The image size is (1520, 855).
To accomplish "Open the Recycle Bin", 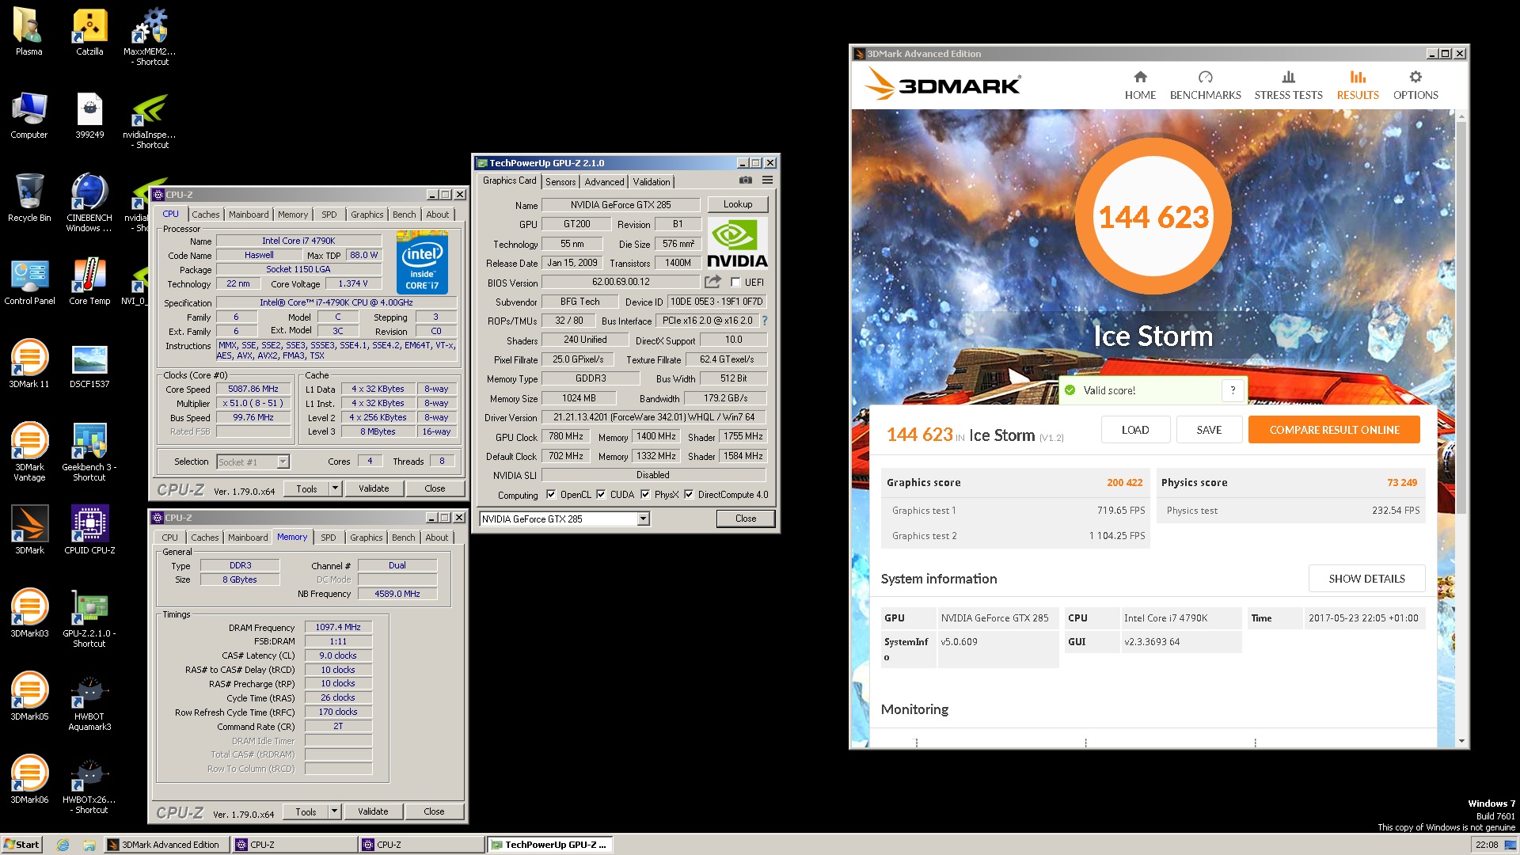I will (28, 199).
